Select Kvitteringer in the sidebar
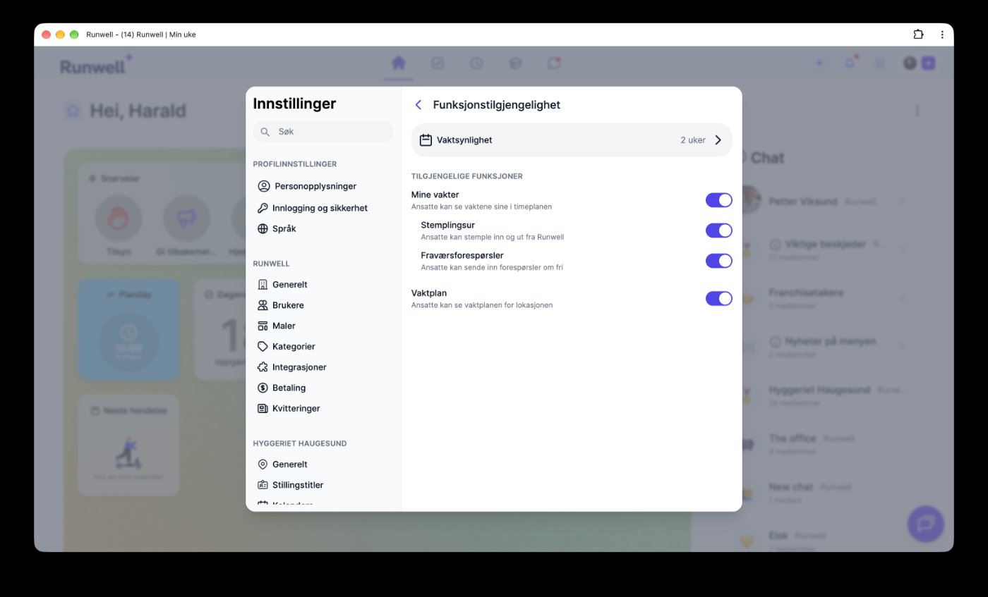 coord(289,408)
